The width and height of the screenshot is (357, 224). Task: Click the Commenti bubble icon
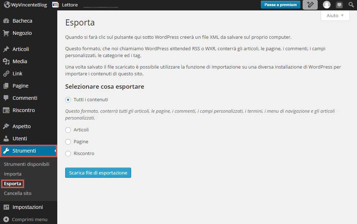(x=6, y=98)
